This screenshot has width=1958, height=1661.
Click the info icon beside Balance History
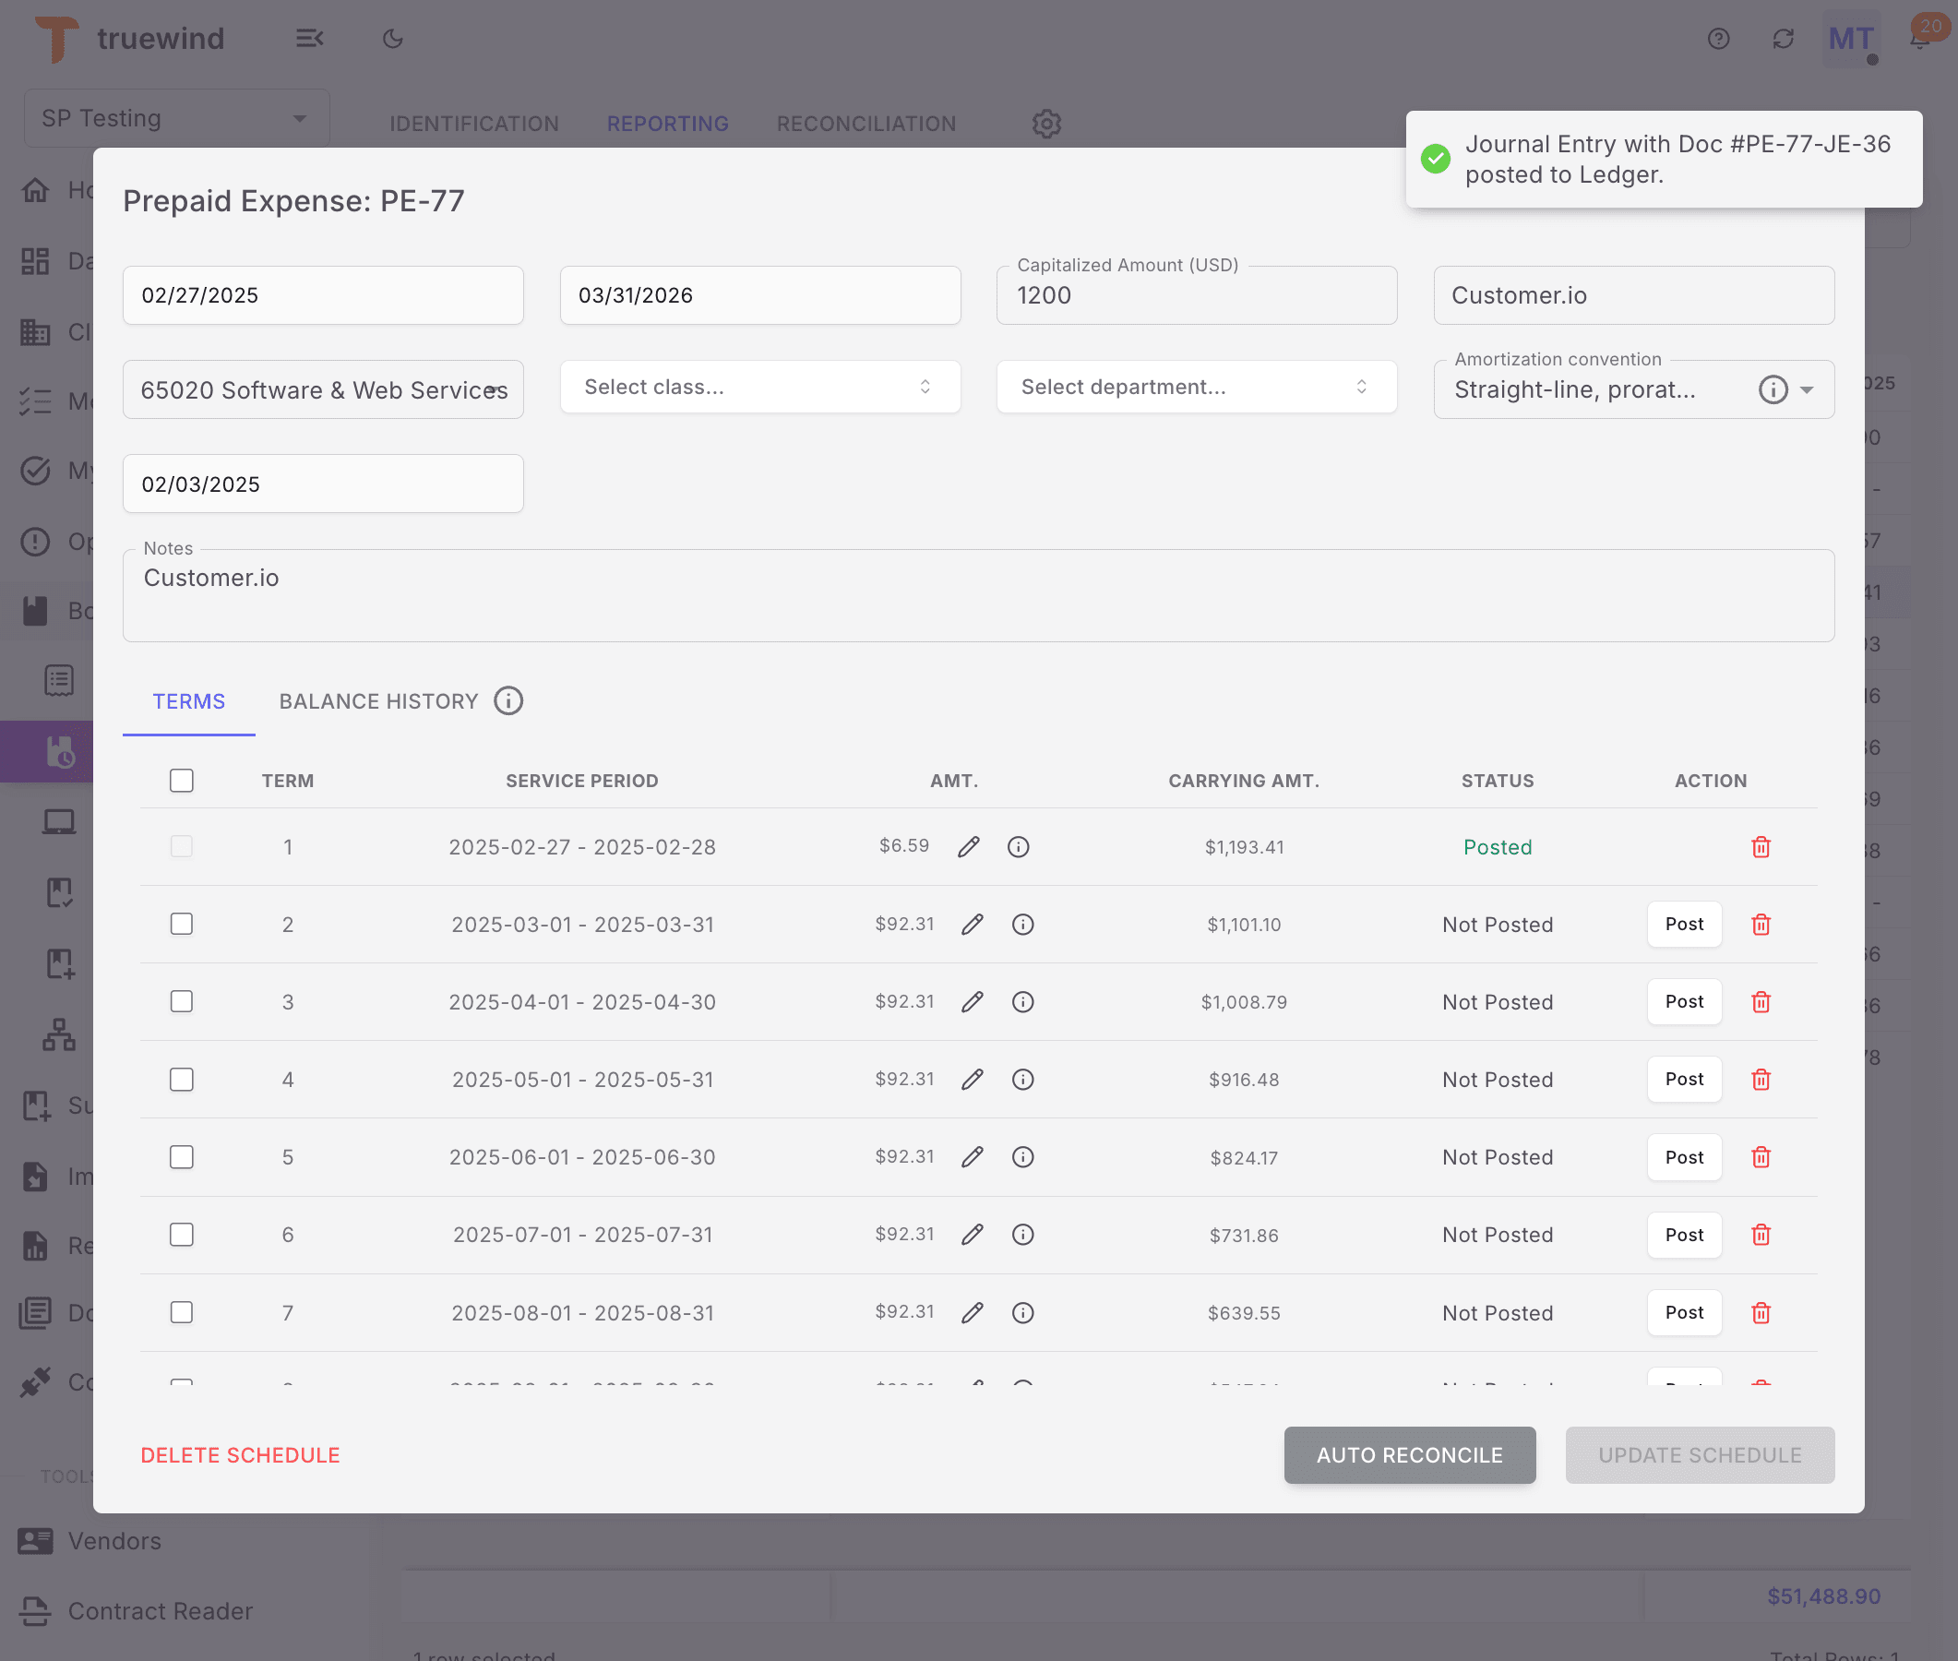[508, 700]
